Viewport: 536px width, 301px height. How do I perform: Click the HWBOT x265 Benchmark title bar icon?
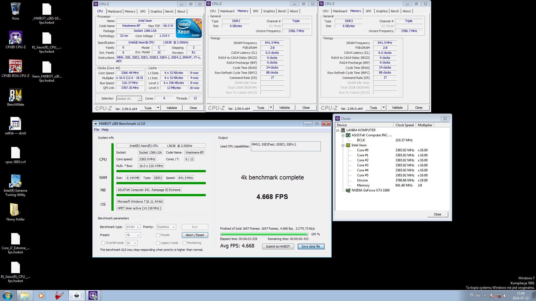tap(96, 123)
